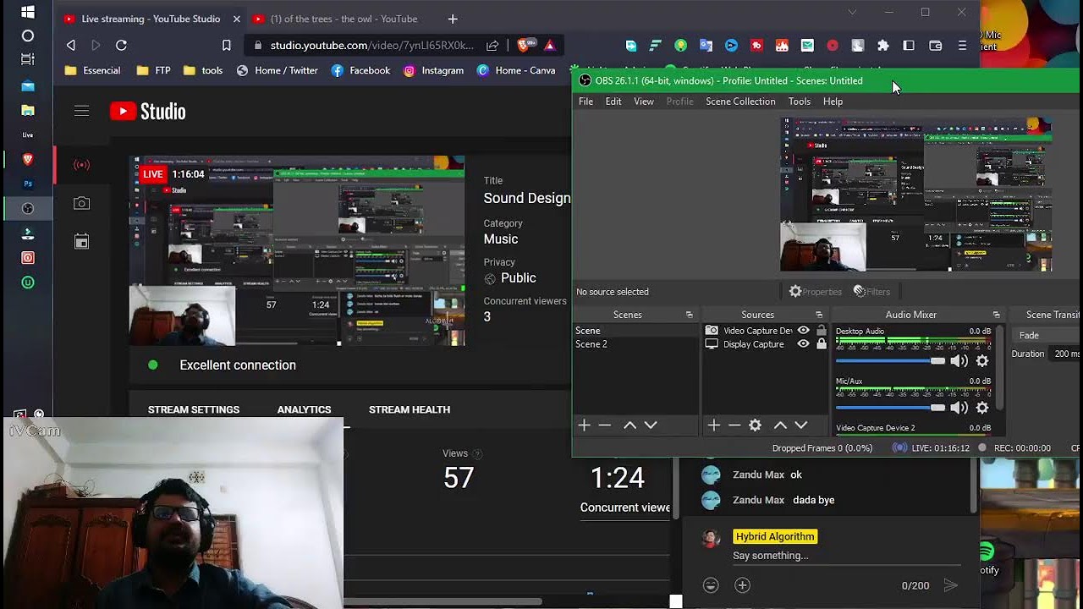Bookmark this page with the bookmark icon
This screenshot has width=1083, height=609.
tap(227, 45)
